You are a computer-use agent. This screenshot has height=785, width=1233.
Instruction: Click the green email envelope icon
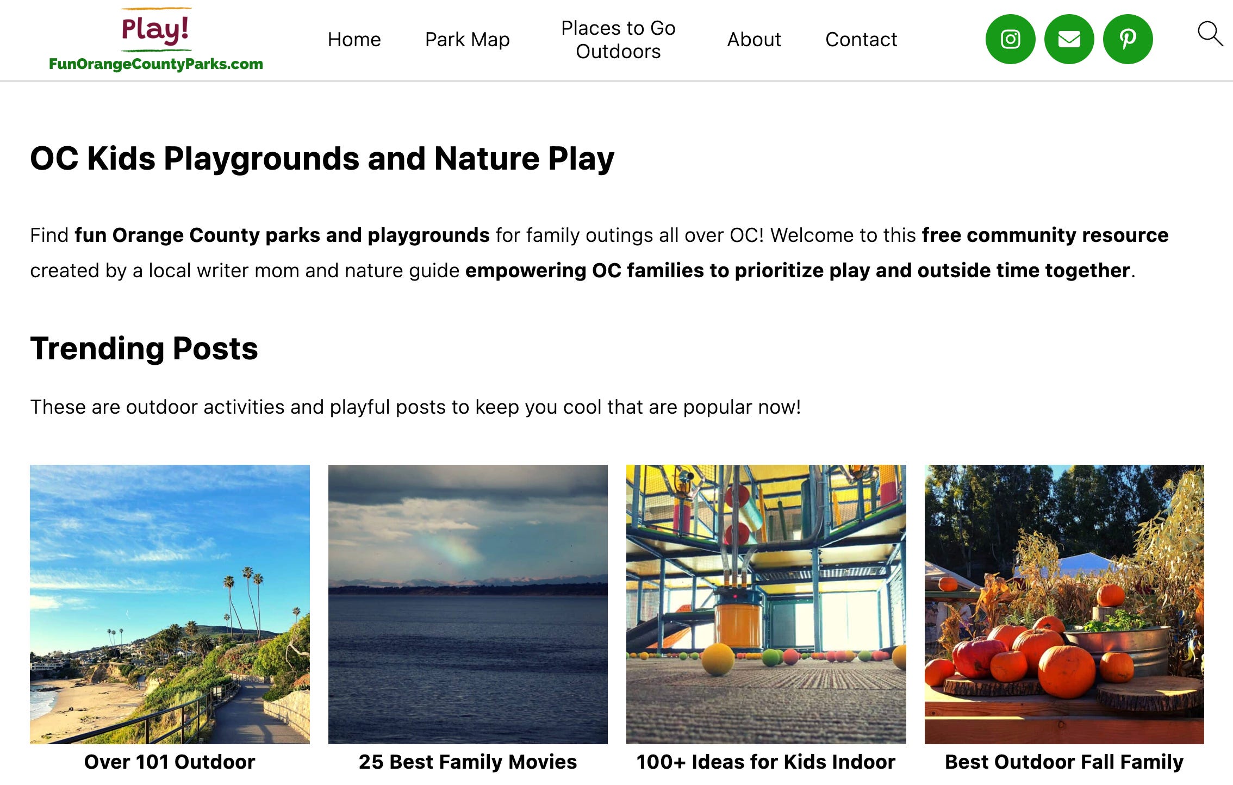(x=1069, y=39)
